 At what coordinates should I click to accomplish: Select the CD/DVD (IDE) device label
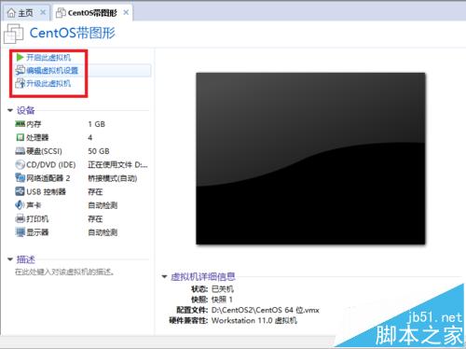51,164
